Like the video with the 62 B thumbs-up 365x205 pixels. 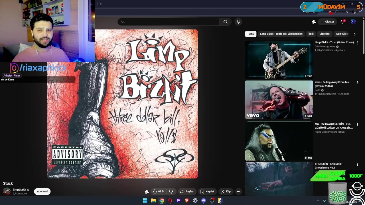coord(158,192)
